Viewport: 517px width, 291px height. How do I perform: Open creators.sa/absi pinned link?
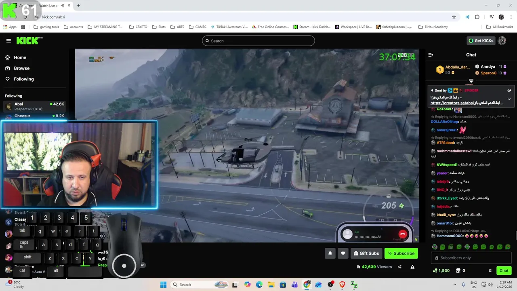pos(452,103)
